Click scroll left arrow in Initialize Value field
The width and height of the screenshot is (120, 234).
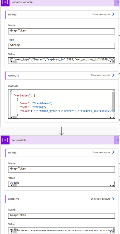point(11,62)
